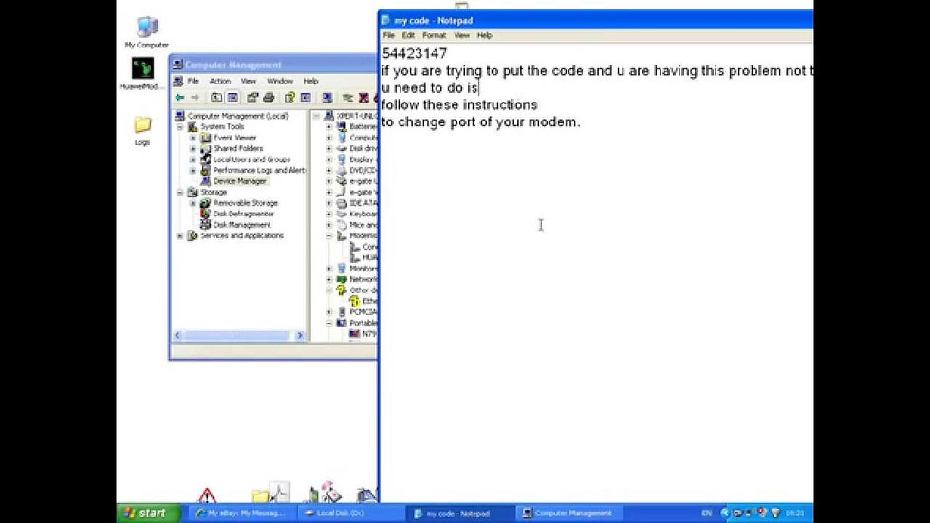This screenshot has width=930, height=523.
Task: Open the Logs folder on the desktop
Action: coord(142,124)
